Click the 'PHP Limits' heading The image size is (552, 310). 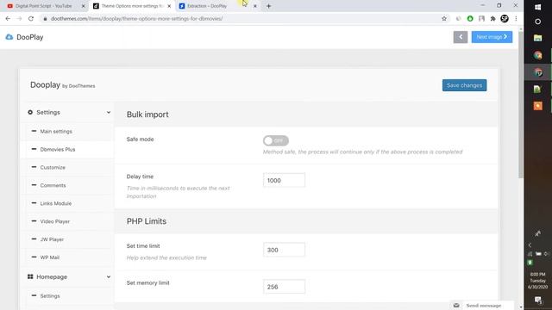pyautogui.click(x=147, y=221)
